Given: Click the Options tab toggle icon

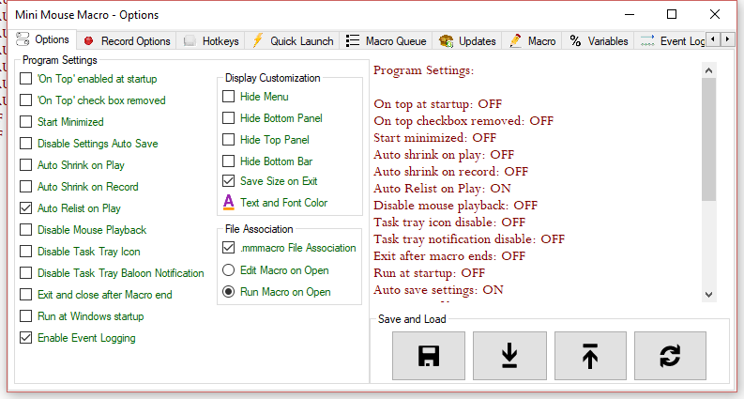Looking at the screenshot, I should point(23,38).
